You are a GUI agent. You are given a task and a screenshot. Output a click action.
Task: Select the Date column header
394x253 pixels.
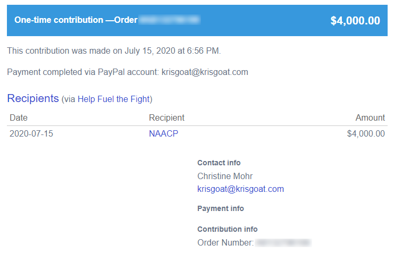(19, 117)
